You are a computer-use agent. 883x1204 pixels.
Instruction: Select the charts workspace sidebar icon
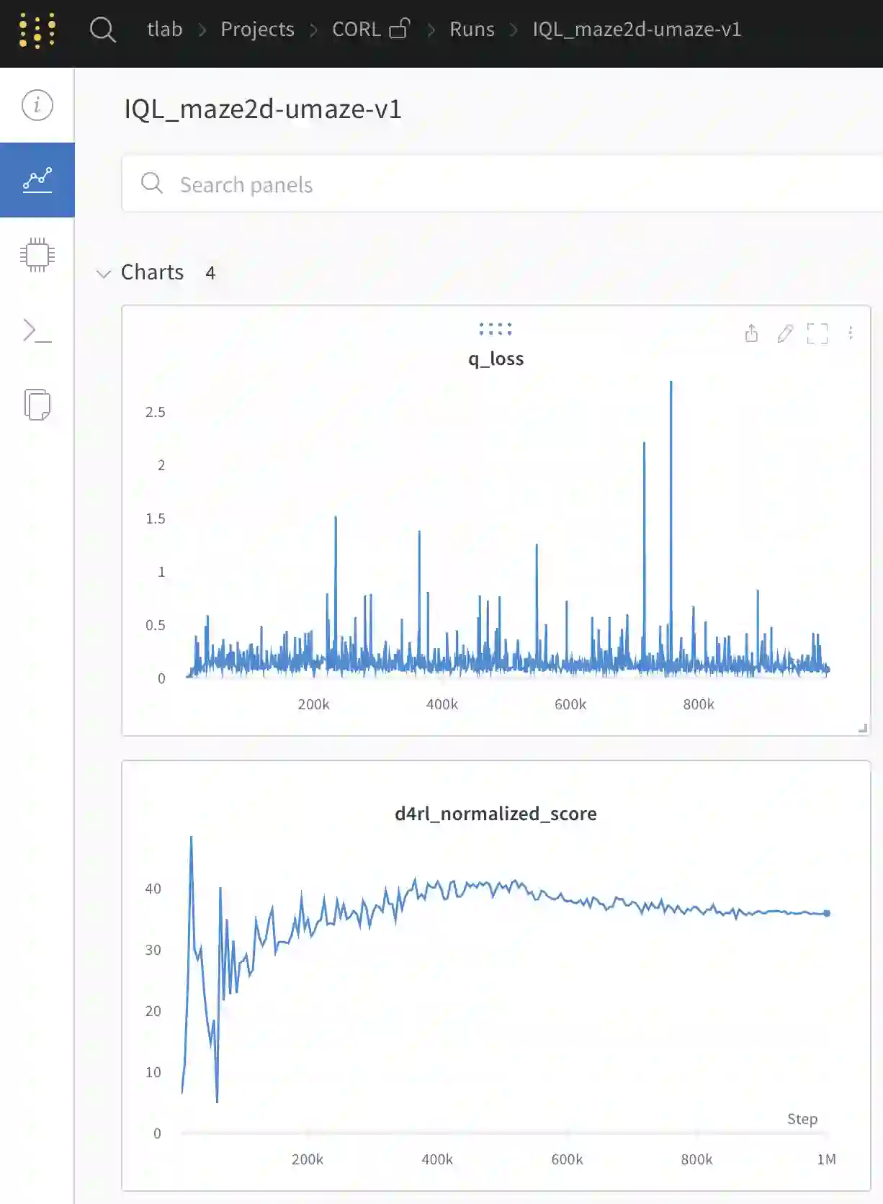37,180
